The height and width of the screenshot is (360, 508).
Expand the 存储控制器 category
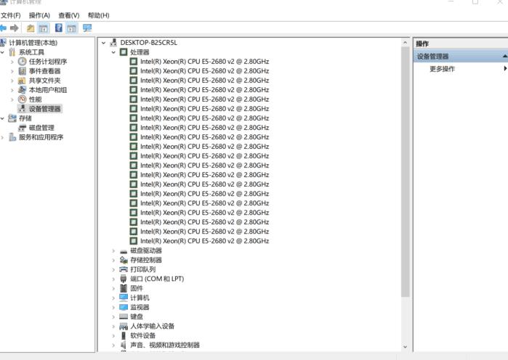[113, 260]
